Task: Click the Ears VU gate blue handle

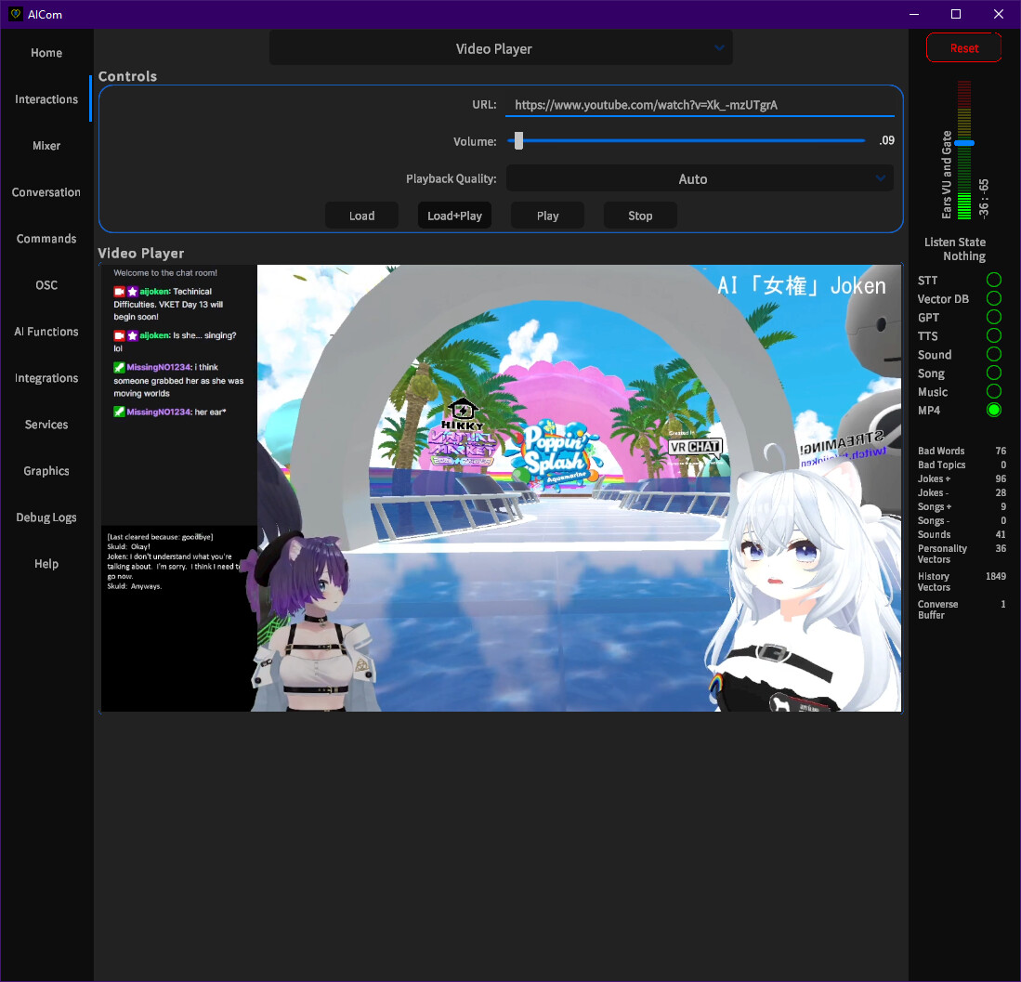Action: click(964, 143)
